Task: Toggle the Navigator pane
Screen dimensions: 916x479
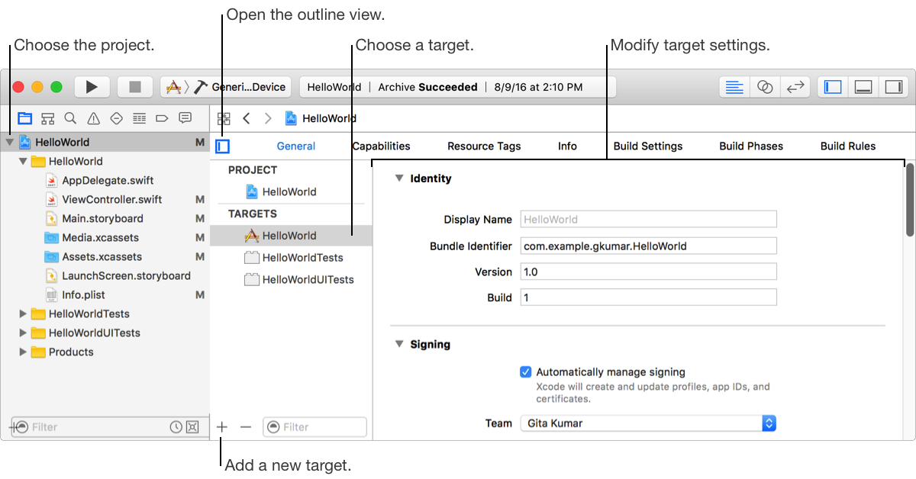Action: 833,87
